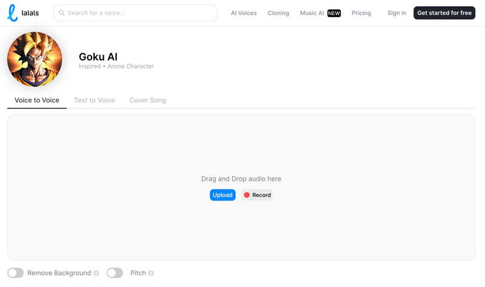Click the NEW badge beside Music AI

(x=334, y=13)
